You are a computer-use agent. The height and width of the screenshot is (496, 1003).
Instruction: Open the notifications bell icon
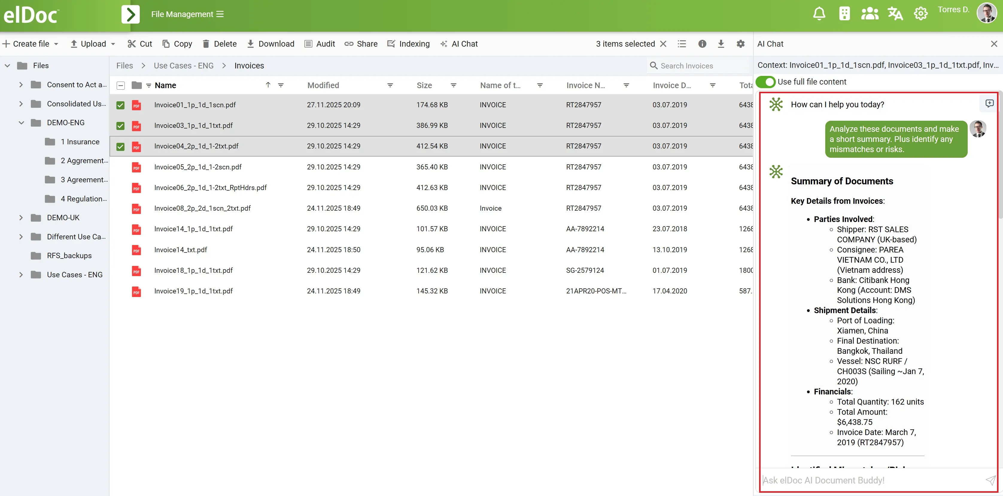(819, 14)
